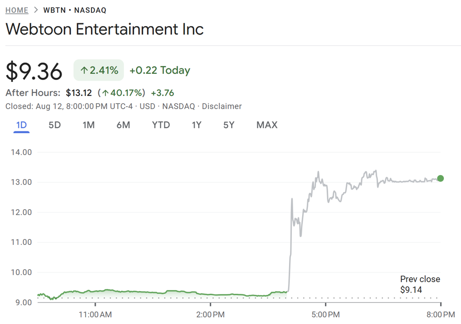Select the YTD range tab
Screen dimensions: 461x324
[x=161, y=125]
